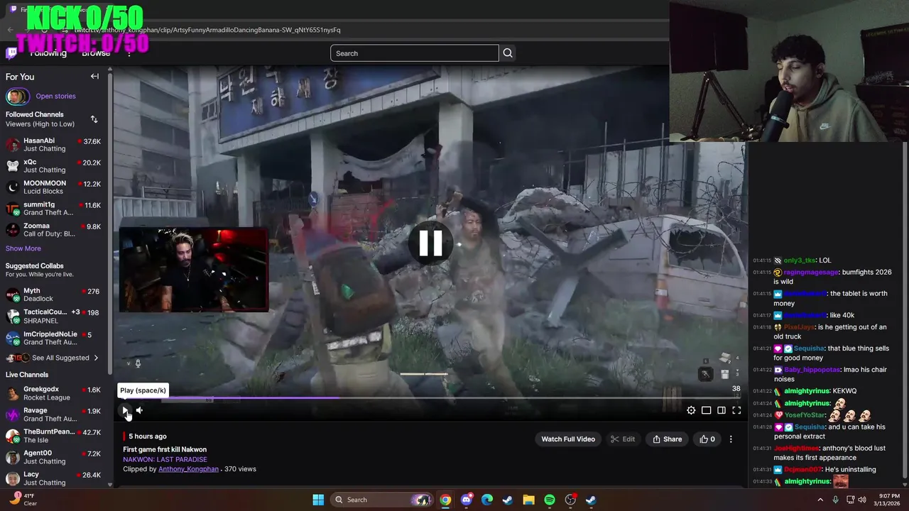The image size is (909, 511).
Task: Collapse the For You sidebar
Action: [x=94, y=76]
